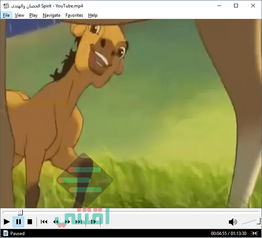This screenshot has width=262, height=238.
Task: Stop the video with the Stop button
Action: (30, 222)
